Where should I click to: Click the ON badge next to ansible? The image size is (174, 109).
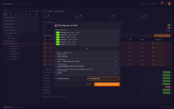coord(58,44)
